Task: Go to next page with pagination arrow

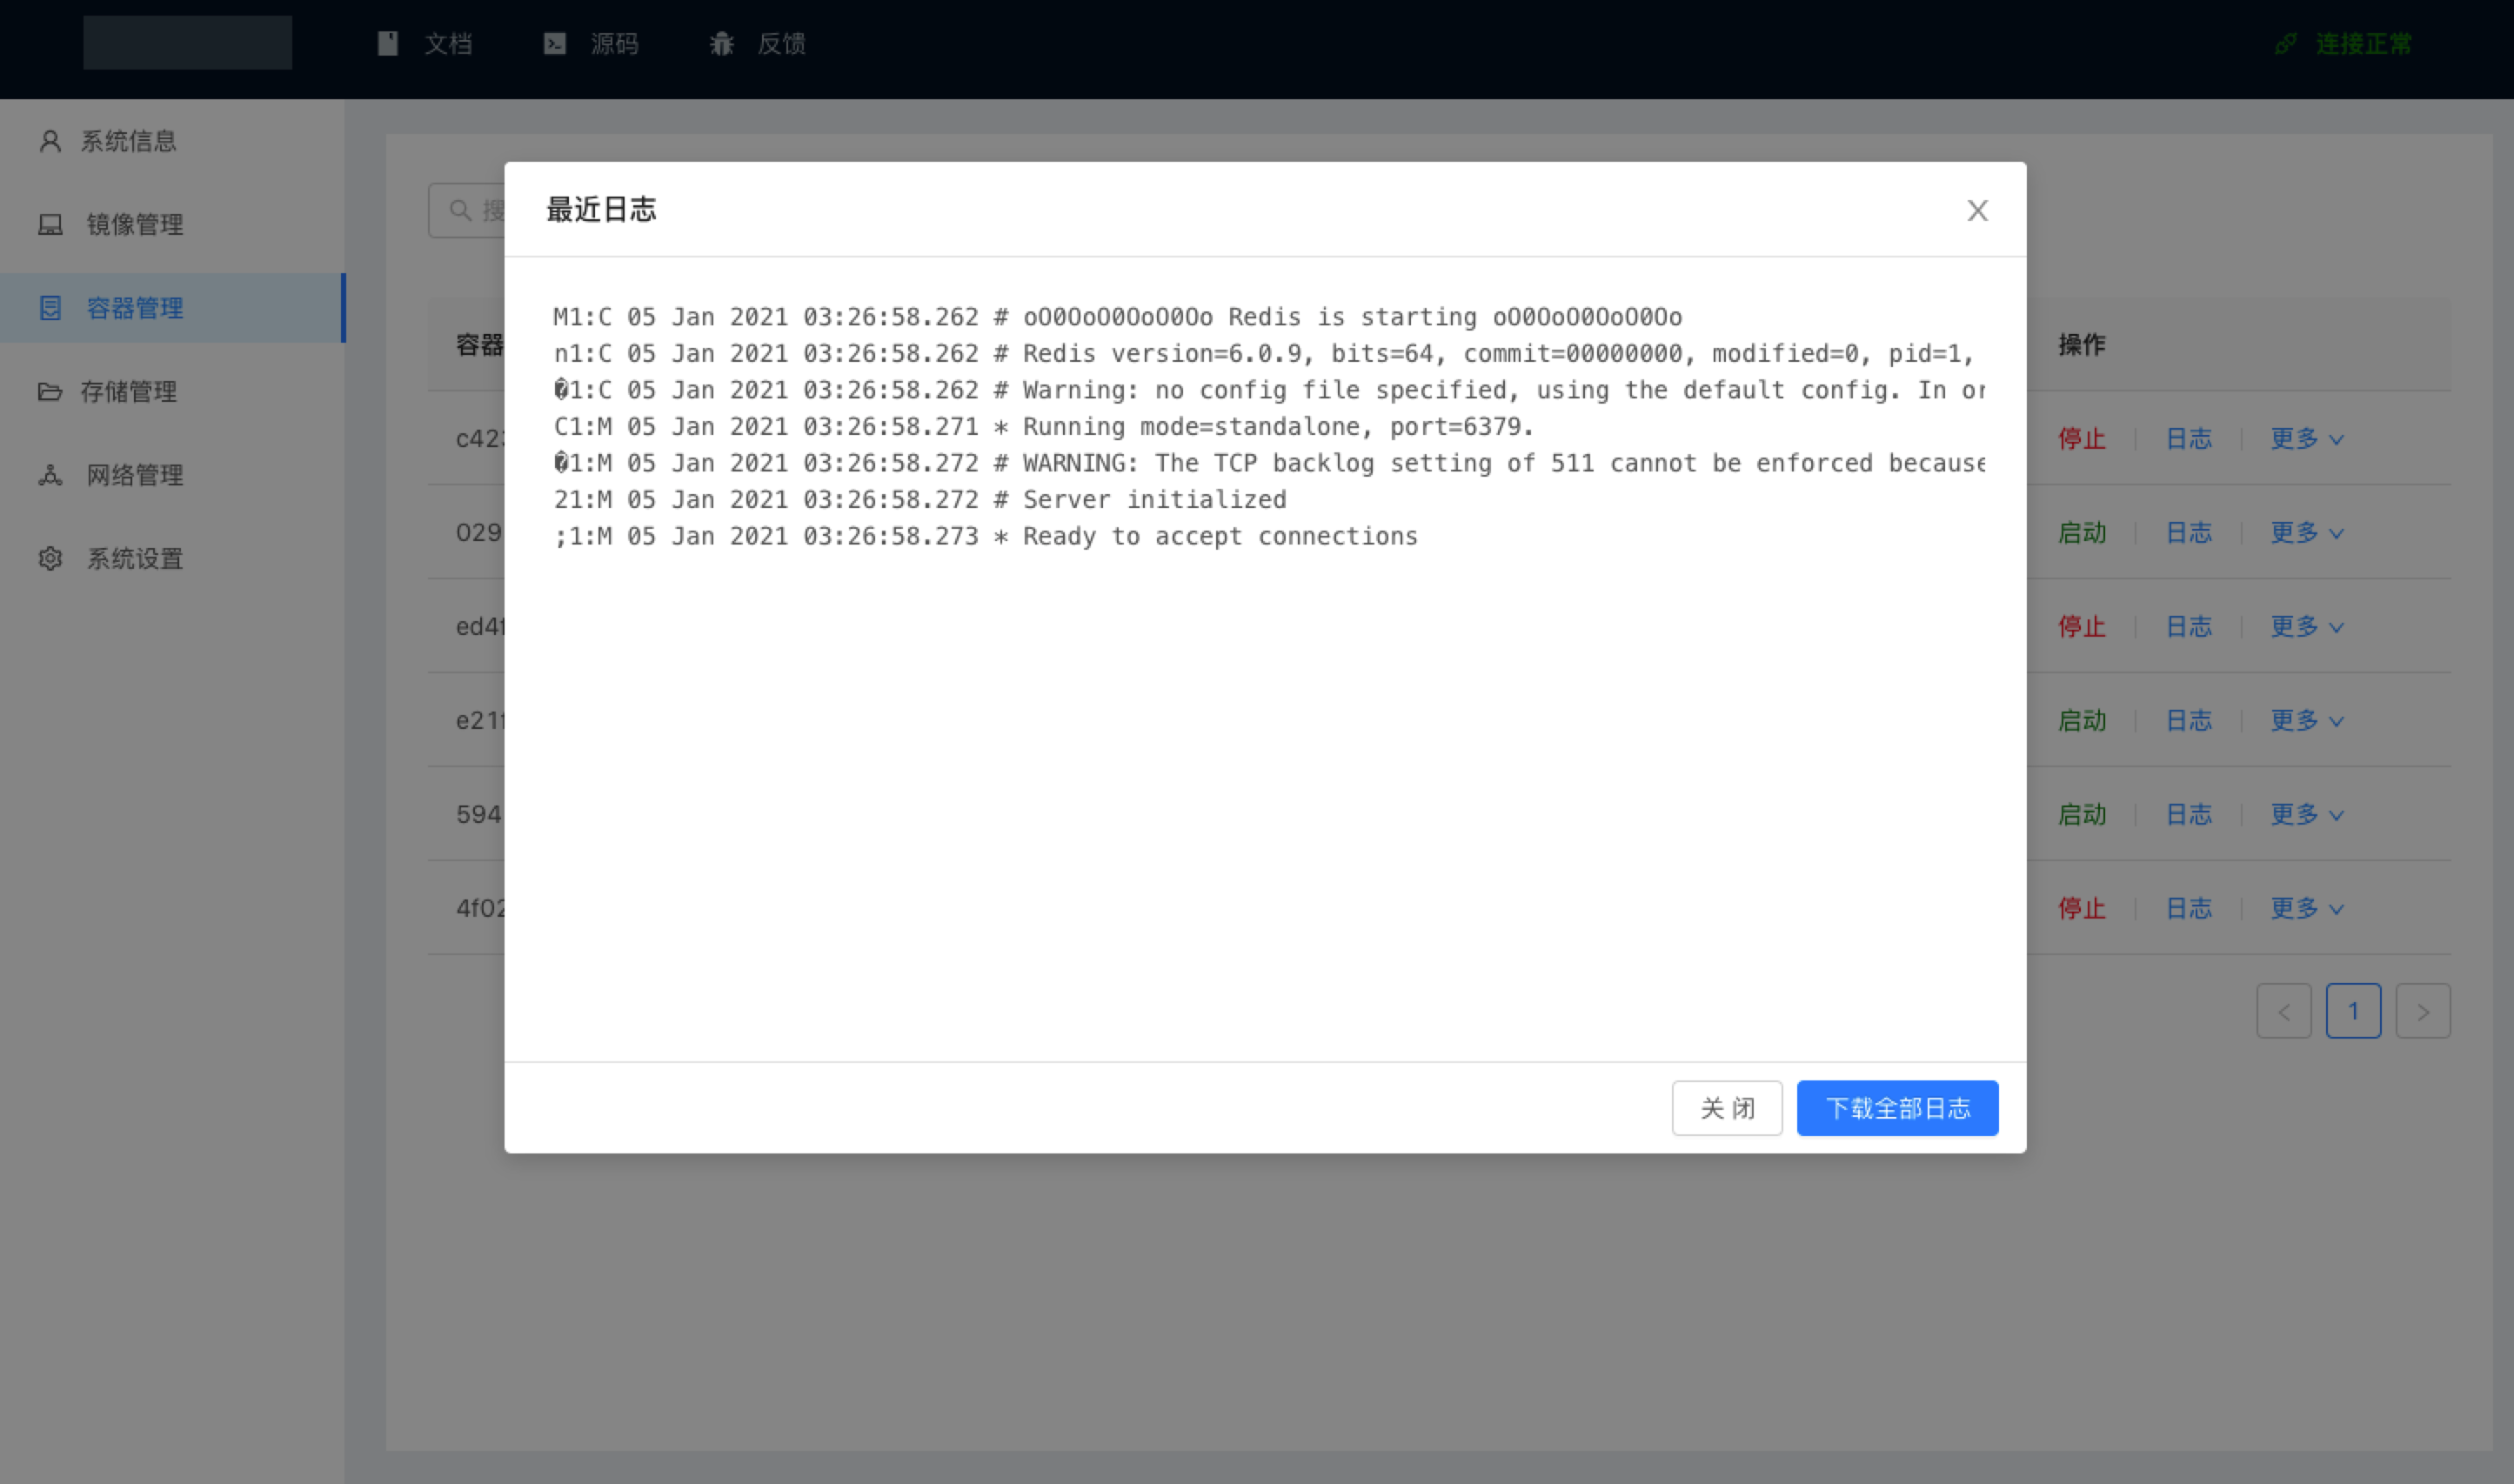Action: 2422,1011
